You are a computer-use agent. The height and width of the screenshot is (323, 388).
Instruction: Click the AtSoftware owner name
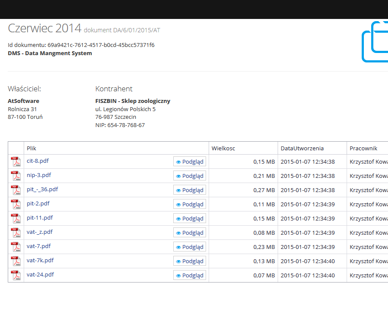(24, 101)
